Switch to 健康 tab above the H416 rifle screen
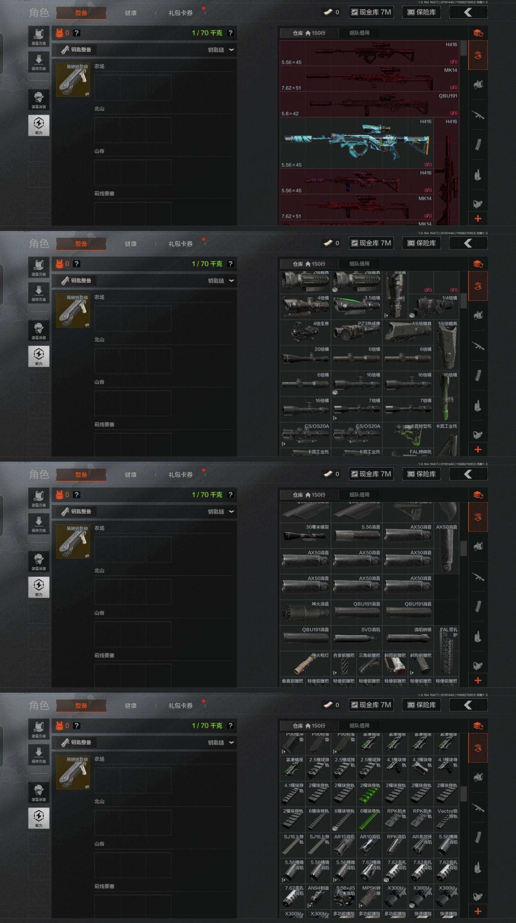 [131, 13]
